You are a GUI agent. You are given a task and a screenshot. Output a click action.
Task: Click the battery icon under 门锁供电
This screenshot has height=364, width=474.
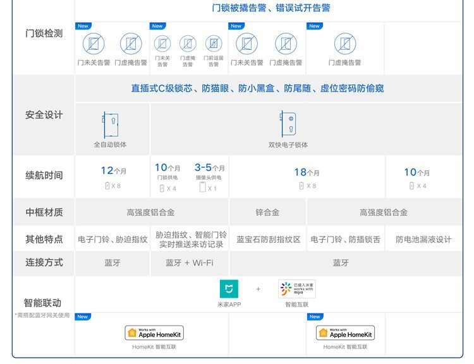pos(162,189)
